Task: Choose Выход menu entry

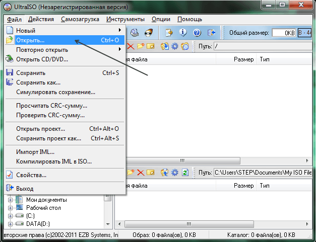Action: pyautogui.click(x=65, y=189)
